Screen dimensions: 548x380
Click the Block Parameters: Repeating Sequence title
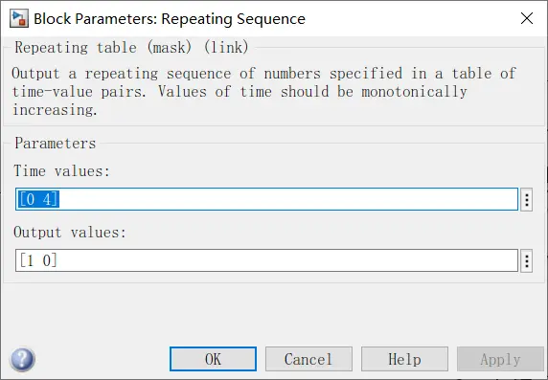[170, 19]
